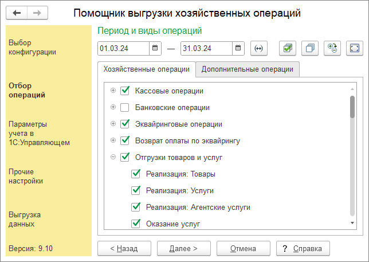The height and width of the screenshot is (262, 369).
Task: Expand the Эквайринговые операции node
Action: coord(113,124)
